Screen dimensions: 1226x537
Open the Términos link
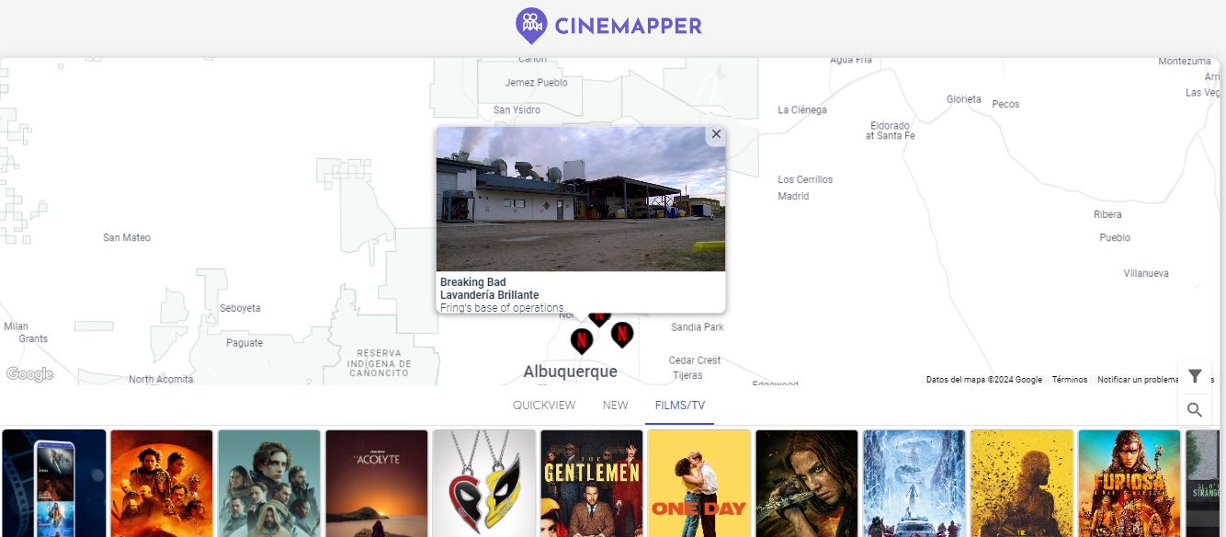click(x=1070, y=379)
